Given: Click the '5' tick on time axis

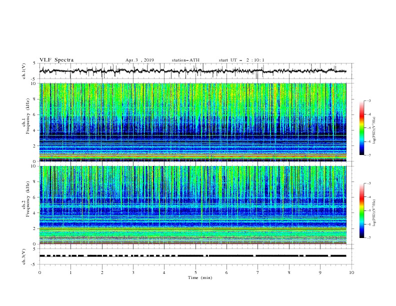Looking at the screenshot, I should pyautogui.click(x=195, y=272).
